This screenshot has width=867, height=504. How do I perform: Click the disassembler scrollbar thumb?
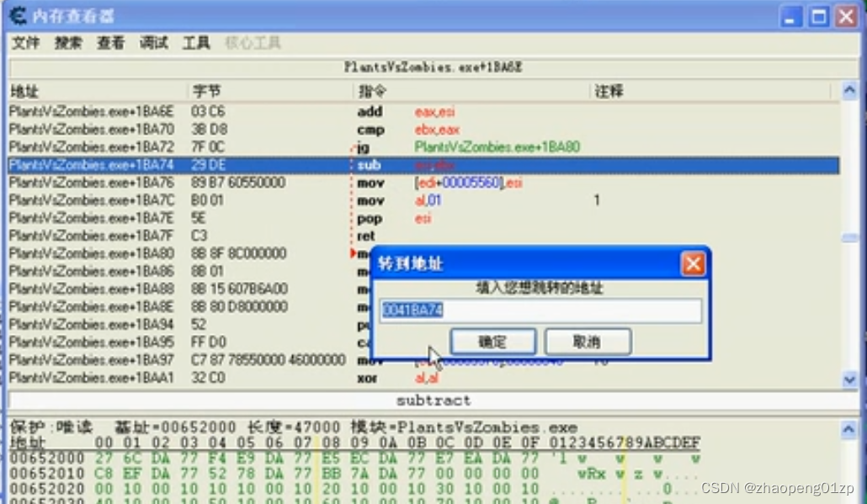click(x=850, y=237)
